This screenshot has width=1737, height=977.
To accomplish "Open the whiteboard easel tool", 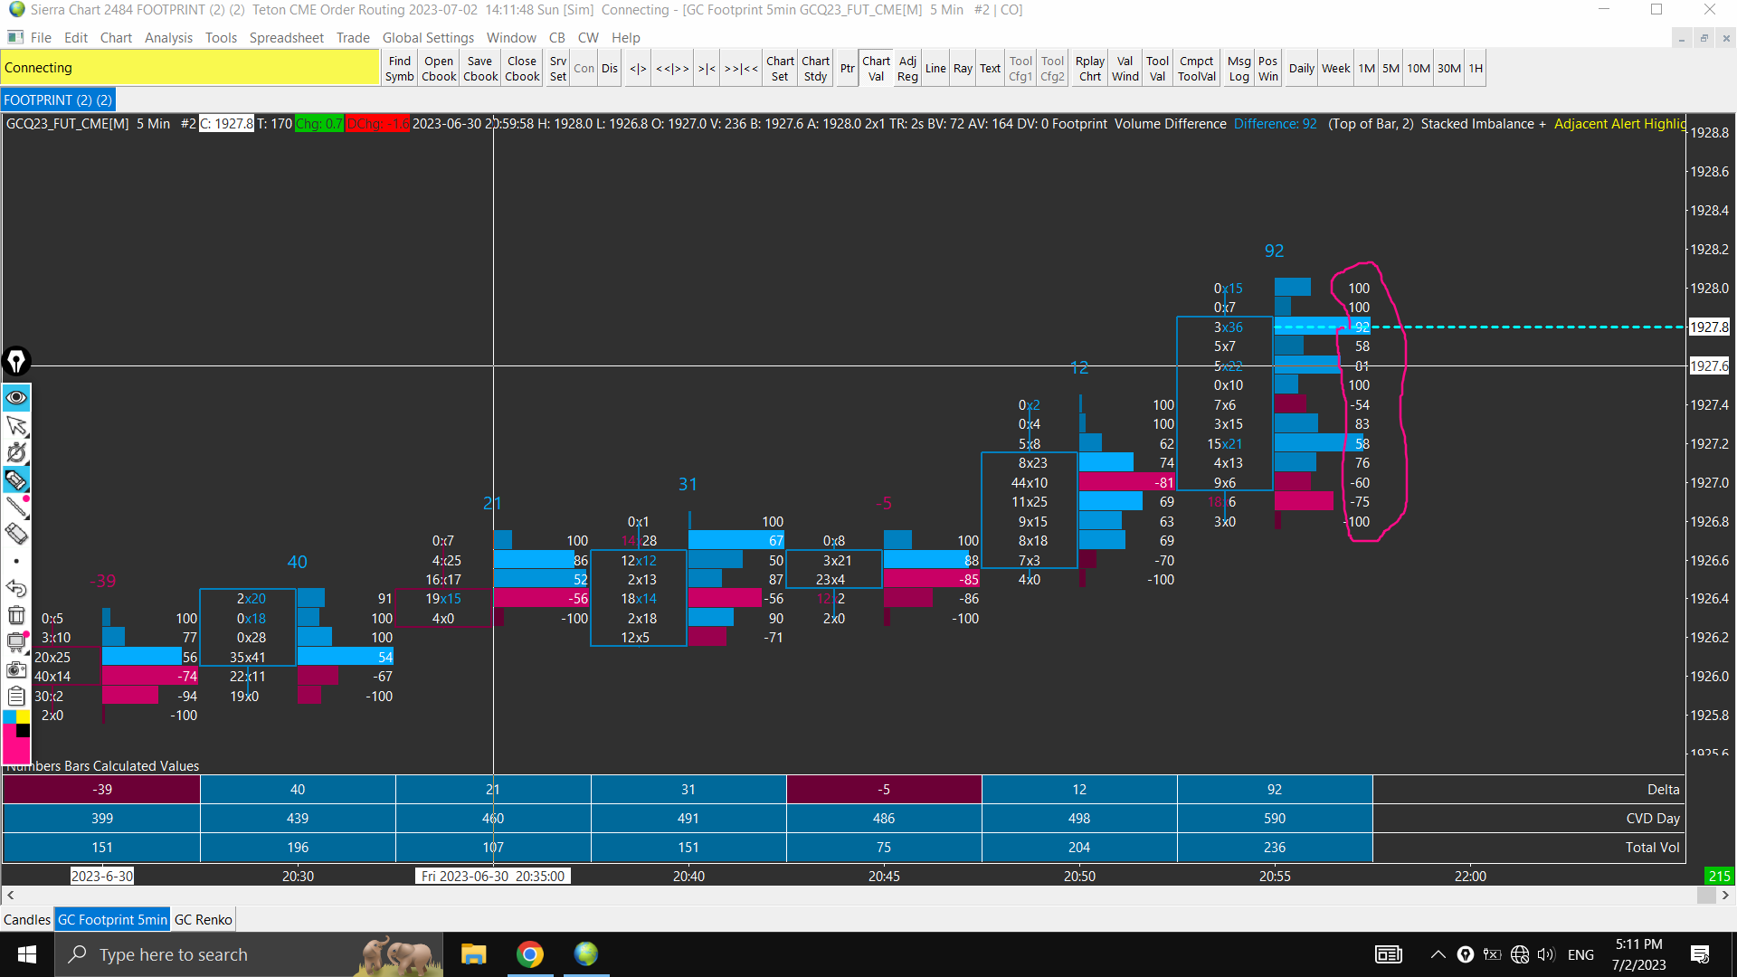I will point(16,642).
